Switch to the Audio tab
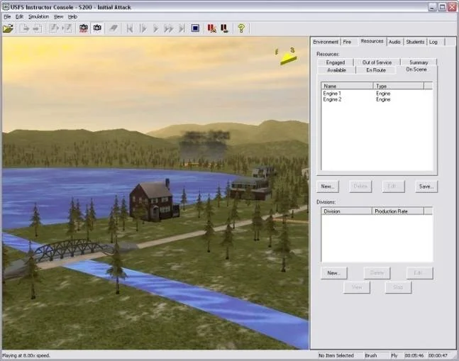Viewport: 459px width, 361px height. pos(394,42)
